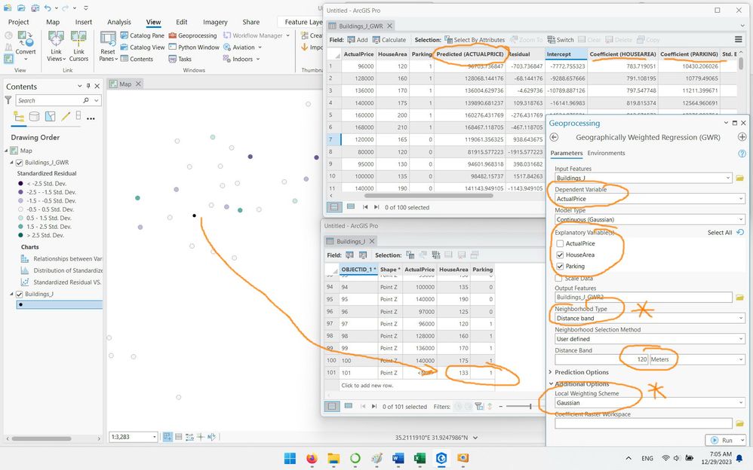Uncheck the Parking explanatory variable
This screenshot has width=753, height=470.
560,266
